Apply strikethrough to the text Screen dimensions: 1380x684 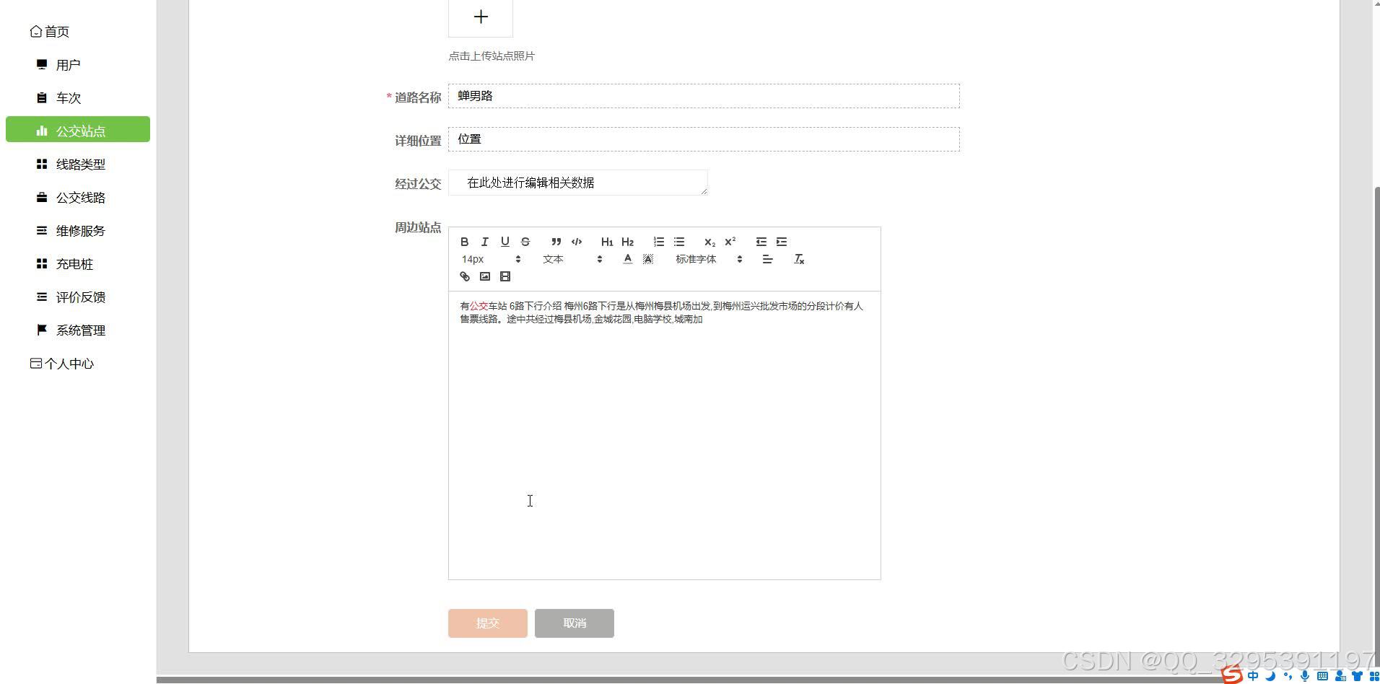[x=525, y=242]
